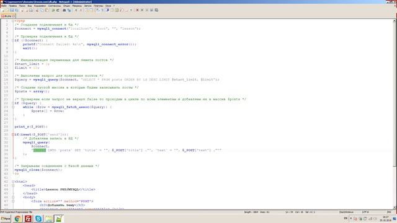Click the Windows Start button
397x223 pixels.
tap(6, 219)
